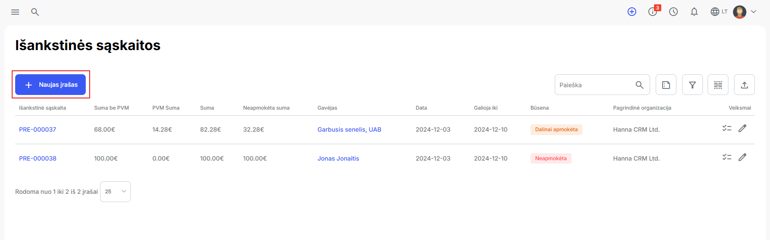Expand the rows per page dropdown showing 25
The image size is (770, 240).
pos(115,192)
